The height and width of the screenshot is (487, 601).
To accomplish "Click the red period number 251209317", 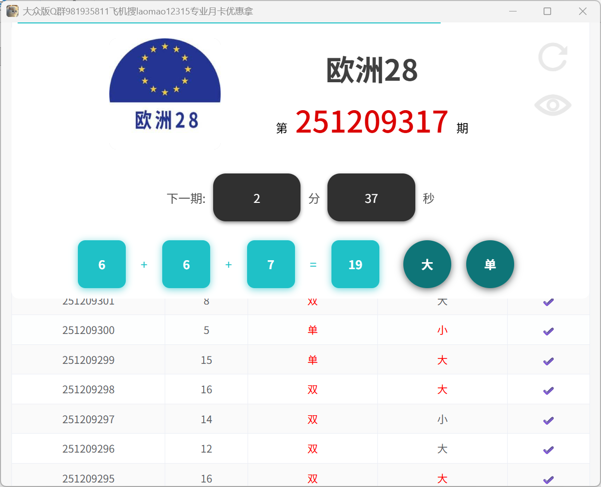I will [x=371, y=122].
